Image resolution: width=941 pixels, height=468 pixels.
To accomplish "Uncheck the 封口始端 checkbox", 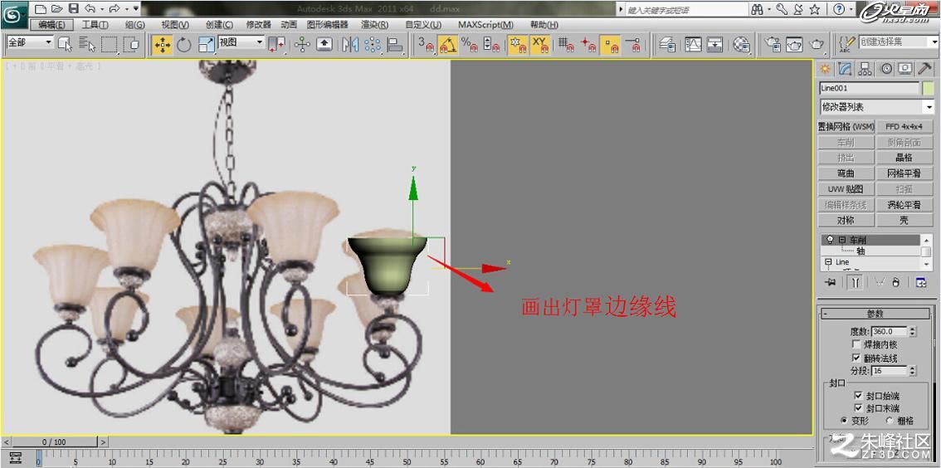I will 858,397.
